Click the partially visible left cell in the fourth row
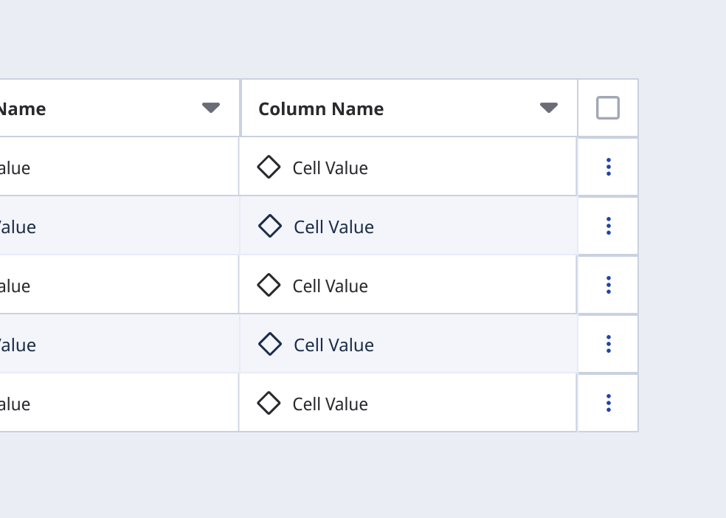The height and width of the screenshot is (518, 726). coord(18,345)
